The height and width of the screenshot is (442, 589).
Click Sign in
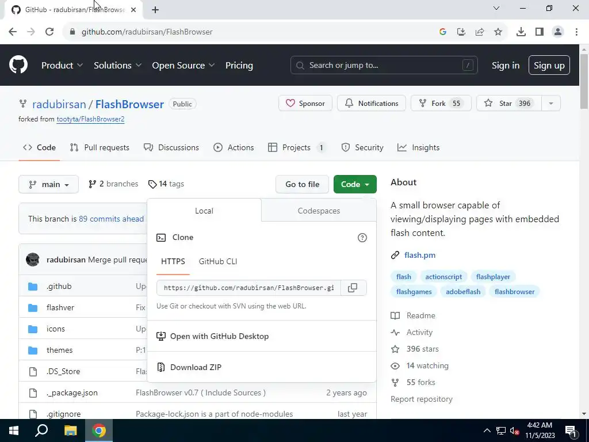point(506,66)
